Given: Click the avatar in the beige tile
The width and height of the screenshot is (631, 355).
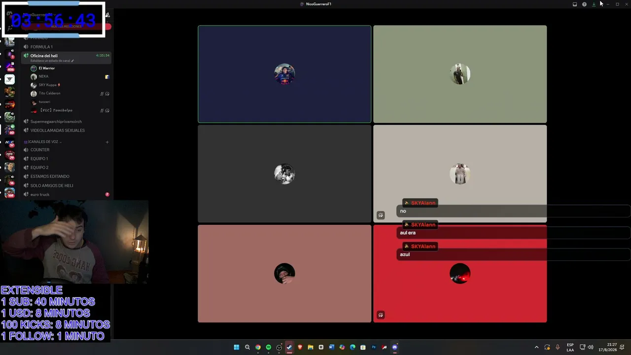Looking at the screenshot, I should [460, 174].
